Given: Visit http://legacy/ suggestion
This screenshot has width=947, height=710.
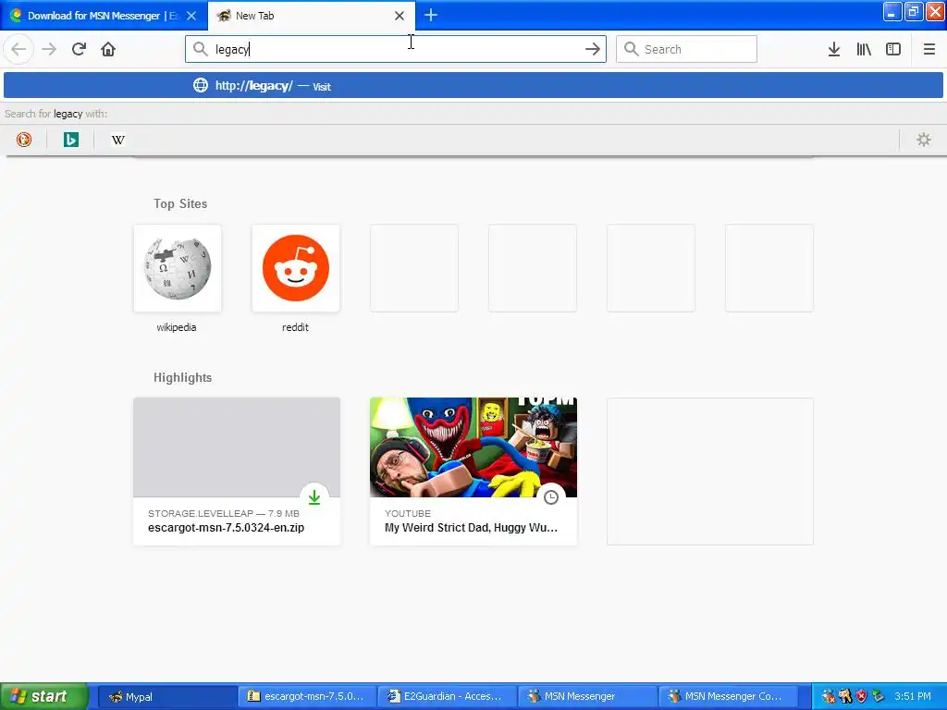Looking at the screenshot, I should tap(473, 86).
